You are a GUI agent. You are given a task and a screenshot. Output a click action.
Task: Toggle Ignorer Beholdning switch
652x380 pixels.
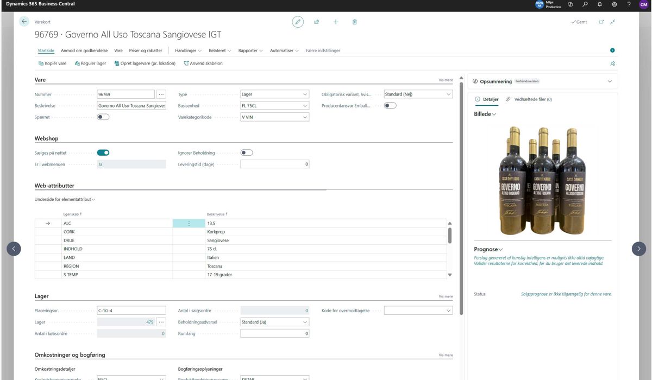(247, 153)
